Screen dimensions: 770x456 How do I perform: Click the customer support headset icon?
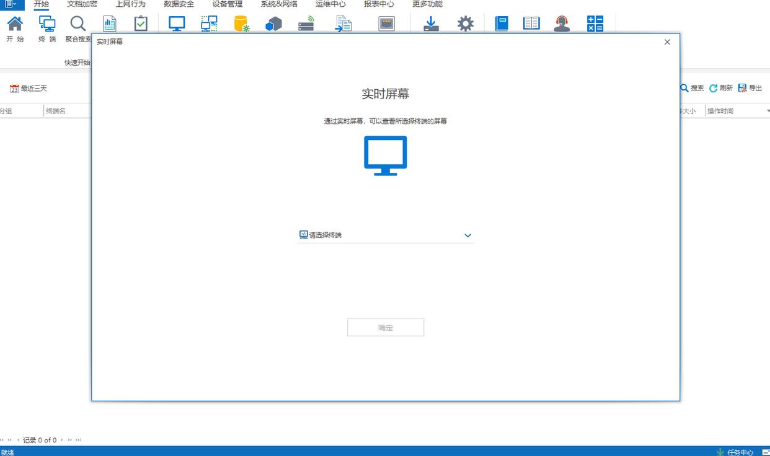tap(562, 24)
